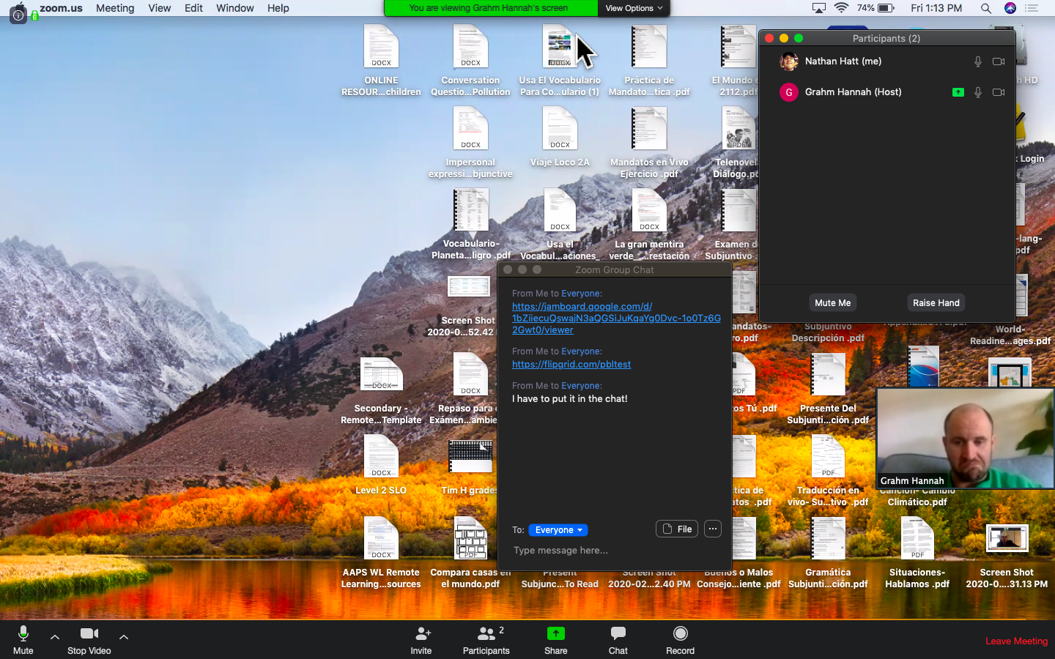Expand View Options dropdown

634,8
